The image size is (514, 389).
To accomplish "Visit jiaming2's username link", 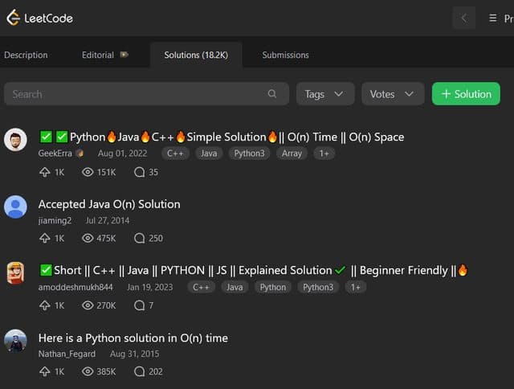I will (x=55, y=220).
